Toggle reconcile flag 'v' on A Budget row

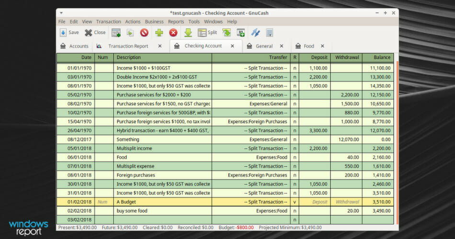coord(295,202)
